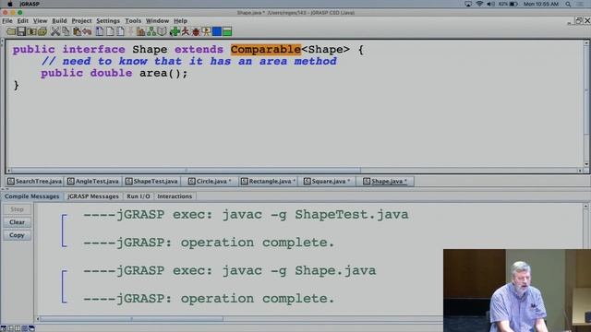This screenshot has width=591, height=332.
Task: Open the Apple menu
Action: [x=10, y=4]
